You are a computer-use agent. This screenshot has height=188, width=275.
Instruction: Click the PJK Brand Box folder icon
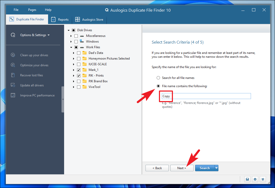pyautogui.click(x=85, y=81)
